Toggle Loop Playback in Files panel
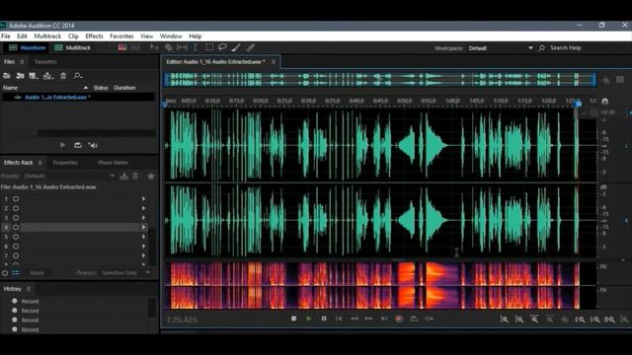The height and width of the screenshot is (355, 632). pyautogui.click(x=78, y=145)
